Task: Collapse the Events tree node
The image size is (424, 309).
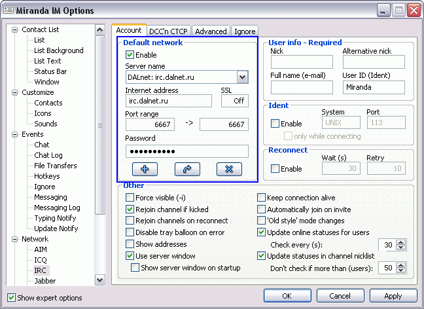Action: 14,134
